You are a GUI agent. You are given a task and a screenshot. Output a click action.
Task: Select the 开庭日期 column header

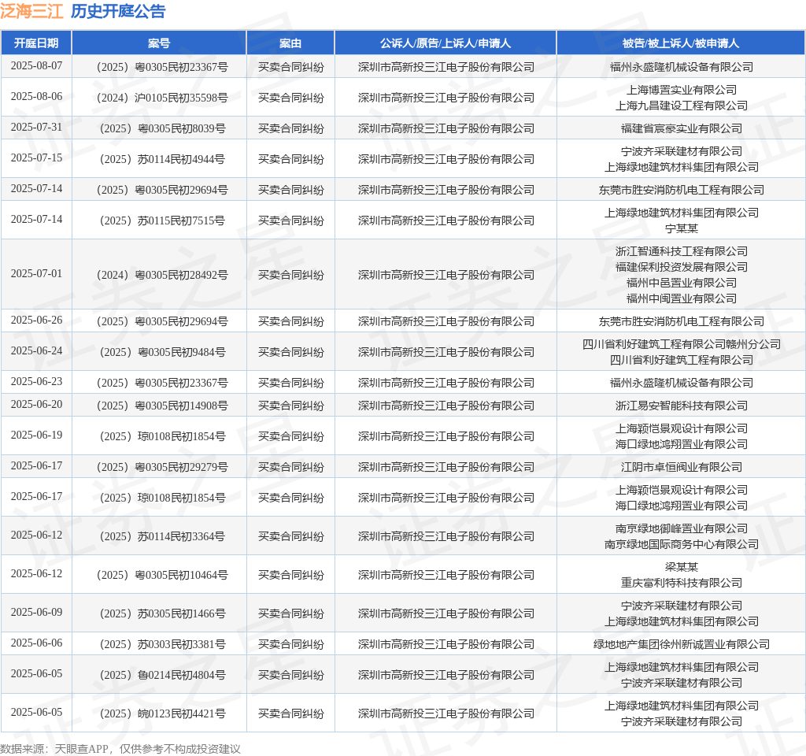[36, 43]
